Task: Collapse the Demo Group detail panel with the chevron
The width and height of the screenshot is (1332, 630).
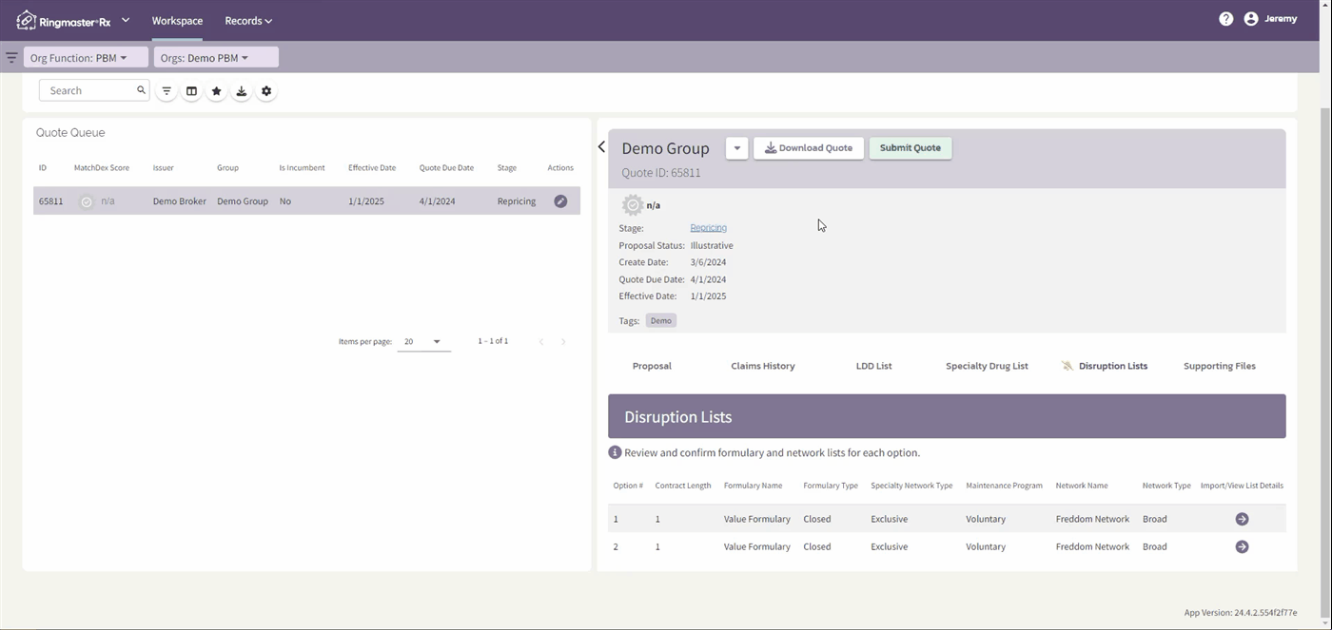Action: coord(600,146)
